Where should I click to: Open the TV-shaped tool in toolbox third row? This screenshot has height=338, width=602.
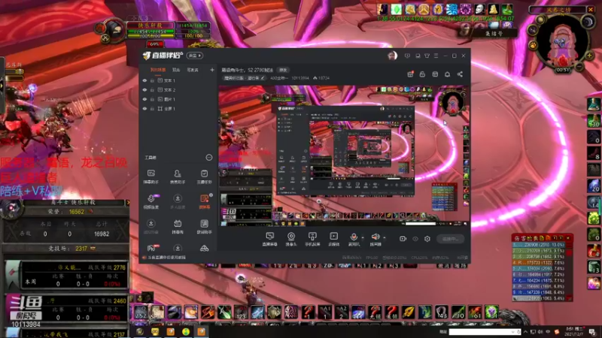(x=178, y=226)
